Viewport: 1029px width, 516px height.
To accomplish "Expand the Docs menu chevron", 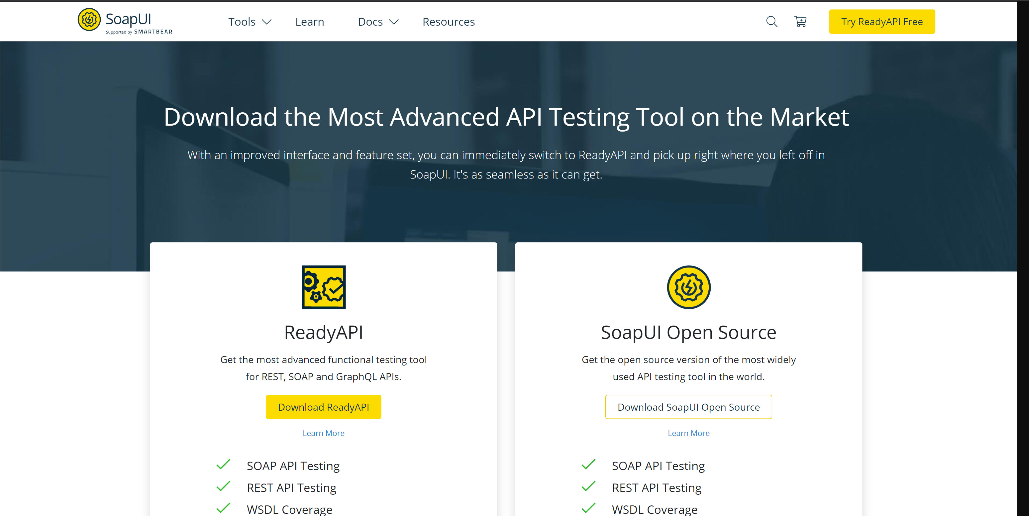I will [394, 22].
